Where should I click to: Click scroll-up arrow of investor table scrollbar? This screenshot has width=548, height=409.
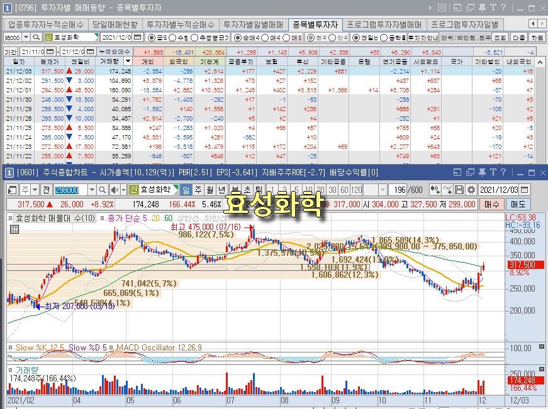540,62
